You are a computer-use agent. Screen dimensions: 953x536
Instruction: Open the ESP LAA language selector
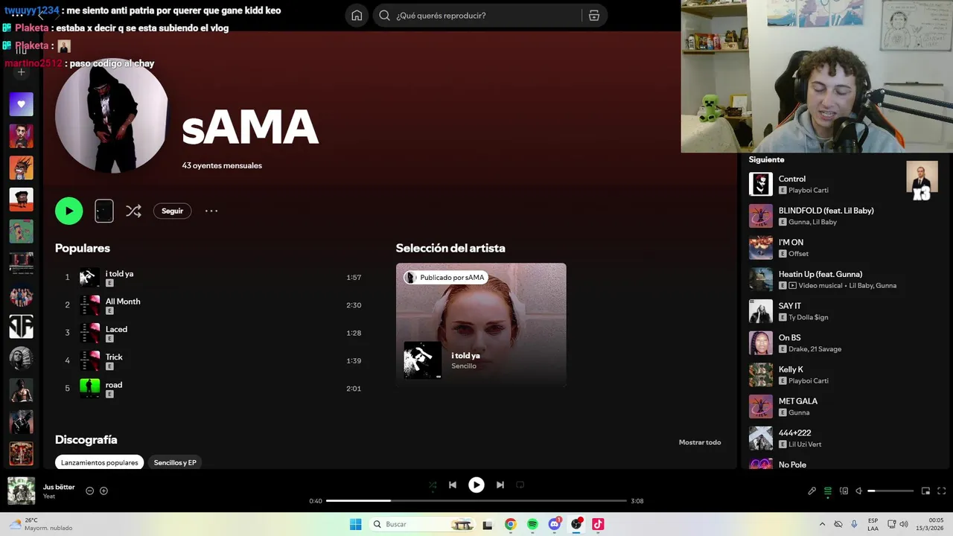[873, 524]
